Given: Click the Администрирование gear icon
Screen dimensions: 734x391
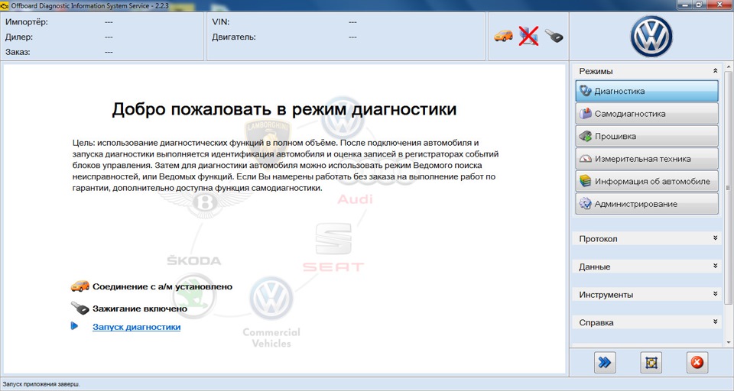Looking at the screenshot, I should 585,204.
